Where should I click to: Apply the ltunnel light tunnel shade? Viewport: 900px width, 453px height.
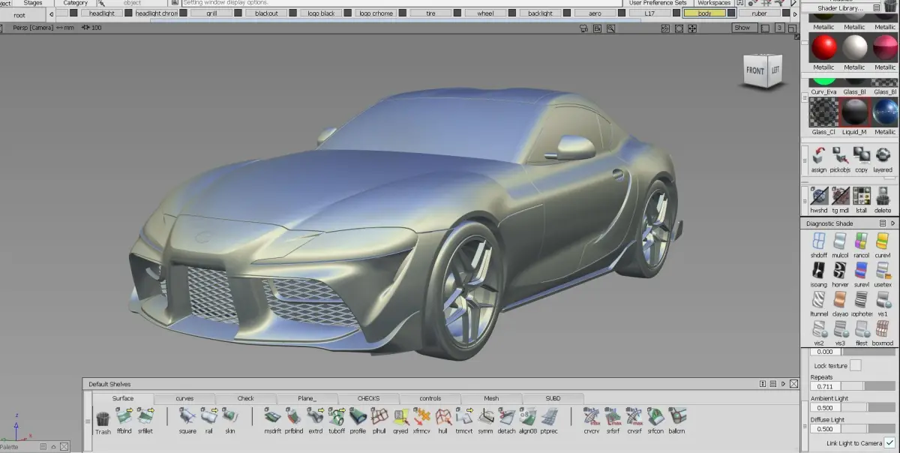pos(819,302)
